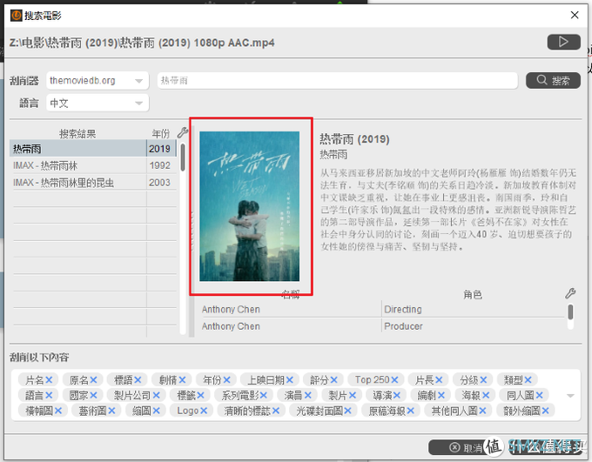This screenshot has width=592, height=462.
Task: Select the Anthony Chen Directing row
Action: point(383,310)
